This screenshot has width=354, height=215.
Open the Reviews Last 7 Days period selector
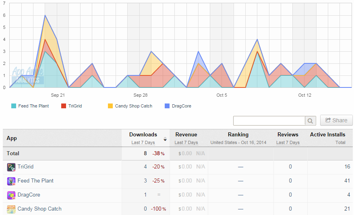(x=288, y=142)
